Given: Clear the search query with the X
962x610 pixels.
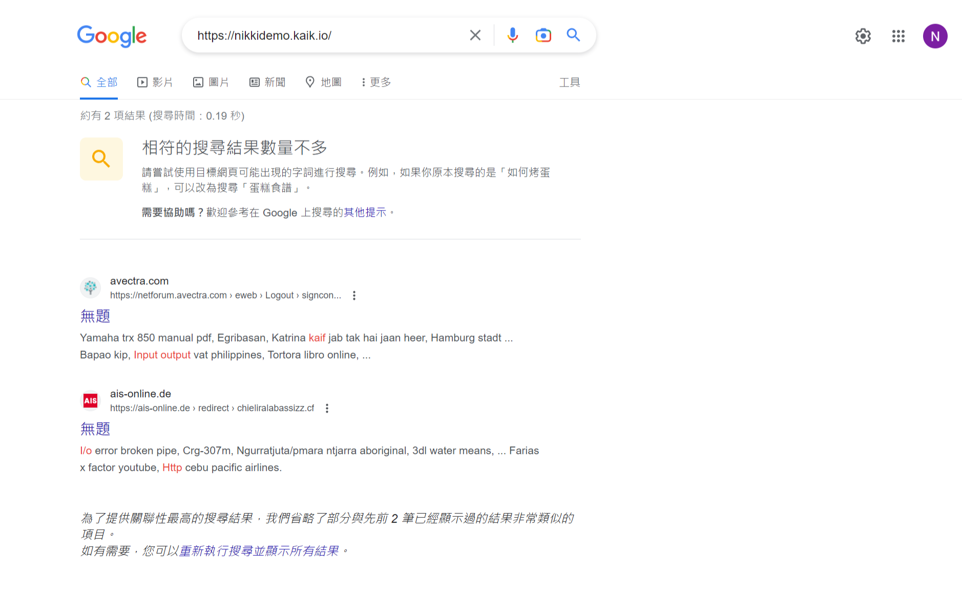Looking at the screenshot, I should coord(474,35).
